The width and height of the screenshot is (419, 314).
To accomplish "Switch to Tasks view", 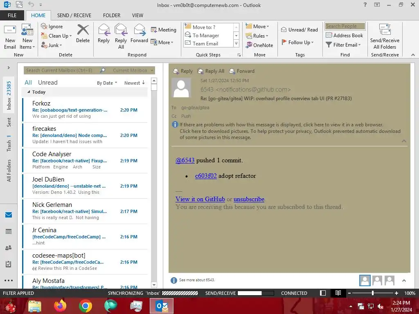I will (x=9, y=264).
